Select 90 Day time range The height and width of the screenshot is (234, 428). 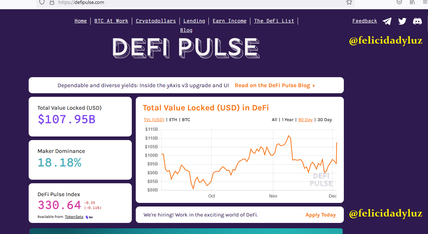click(x=306, y=120)
